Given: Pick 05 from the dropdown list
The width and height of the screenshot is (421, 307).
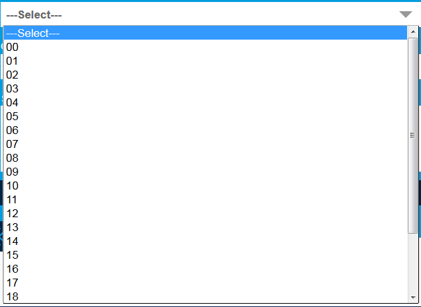Looking at the screenshot, I should 206,116.
